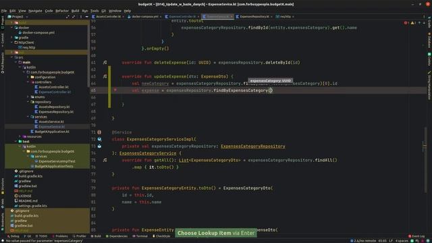Open the Project view dropdown
The image size is (432, 243).
coord(18,17)
